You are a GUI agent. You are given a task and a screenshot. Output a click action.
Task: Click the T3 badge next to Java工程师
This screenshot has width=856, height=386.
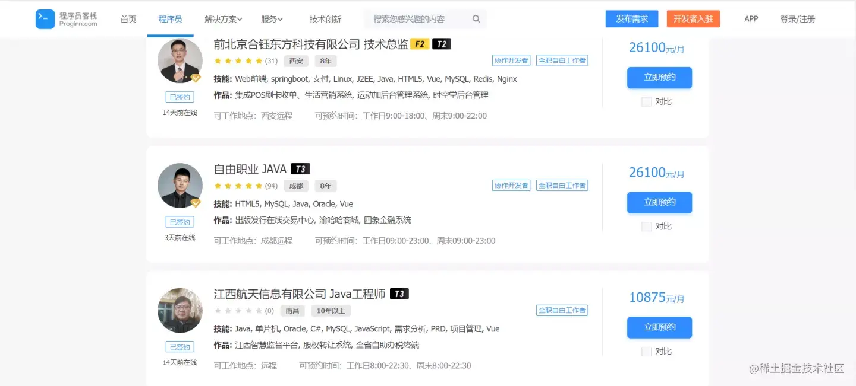click(x=399, y=294)
